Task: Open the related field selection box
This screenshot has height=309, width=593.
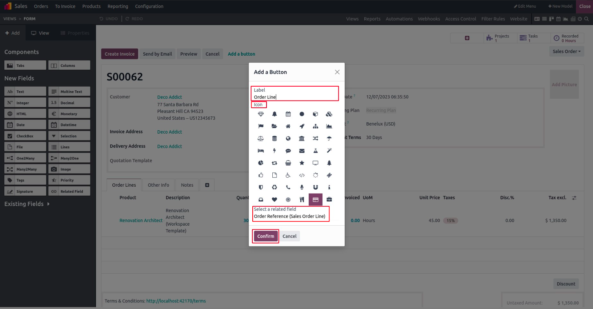Action: (x=291, y=216)
